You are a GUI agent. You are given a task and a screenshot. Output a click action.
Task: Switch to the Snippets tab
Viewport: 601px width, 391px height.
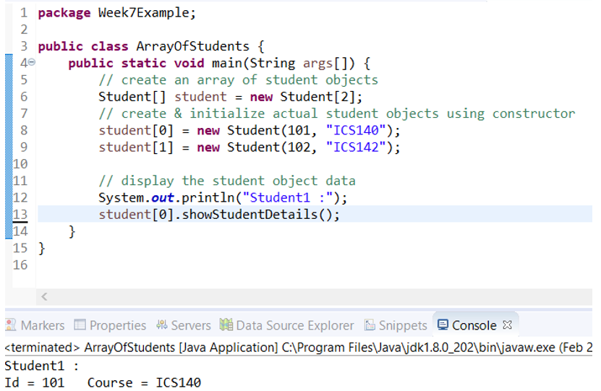pos(395,325)
